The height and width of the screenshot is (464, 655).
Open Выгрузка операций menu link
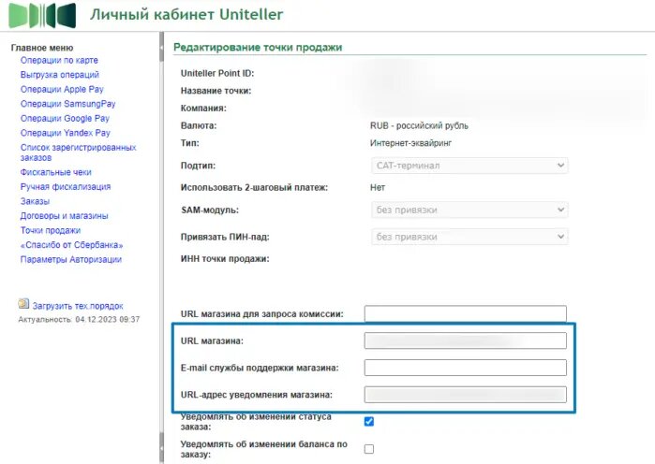(60, 75)
